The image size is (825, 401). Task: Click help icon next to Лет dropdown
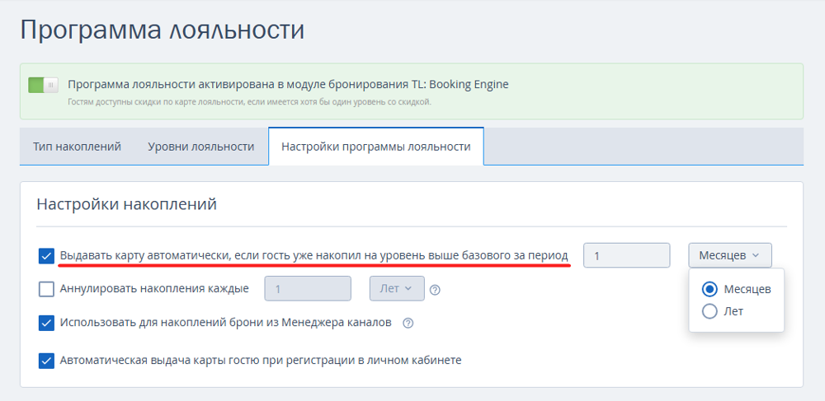click(435, 290)
